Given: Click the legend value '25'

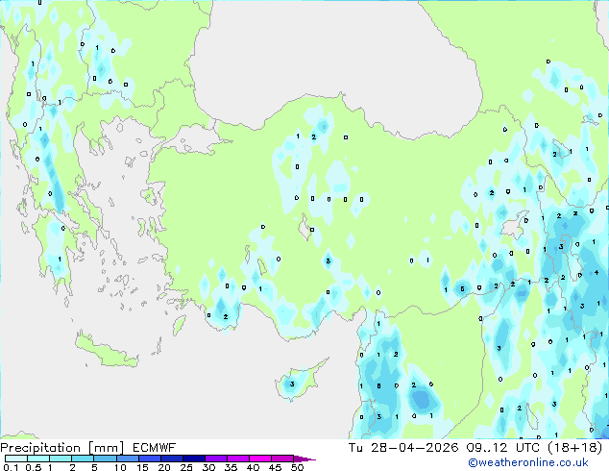Looking at the screenshot, I should tap(186, 467).
